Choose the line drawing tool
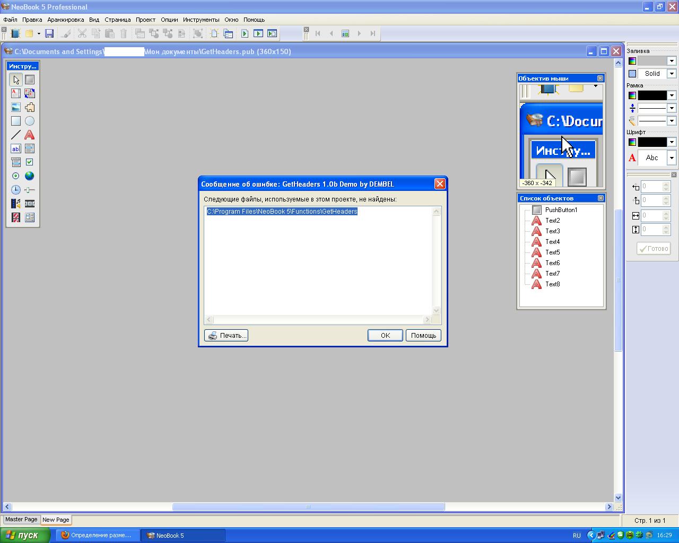The image size is (679, 543). pyautogui.click(x=16, y=135)
